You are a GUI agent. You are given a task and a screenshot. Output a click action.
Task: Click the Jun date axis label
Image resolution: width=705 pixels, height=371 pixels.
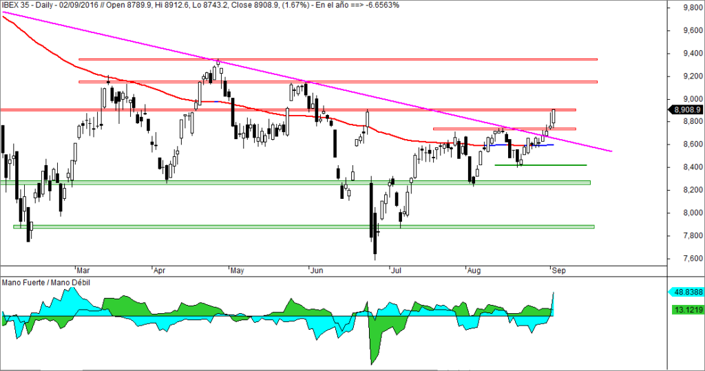click(317, 271)
